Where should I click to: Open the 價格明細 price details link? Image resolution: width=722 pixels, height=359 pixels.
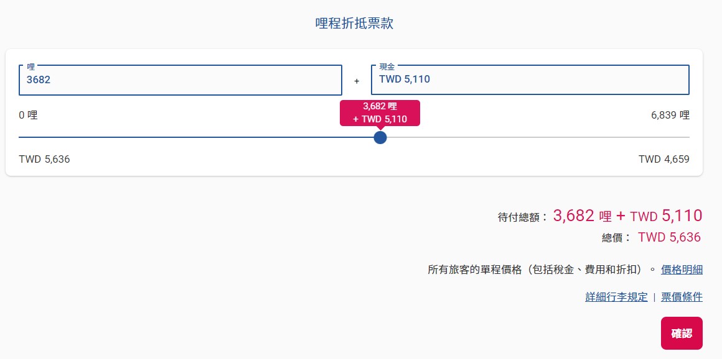pos(682,270)
